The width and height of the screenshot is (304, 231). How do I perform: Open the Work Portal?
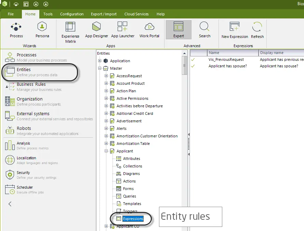(x=149, y=30)
